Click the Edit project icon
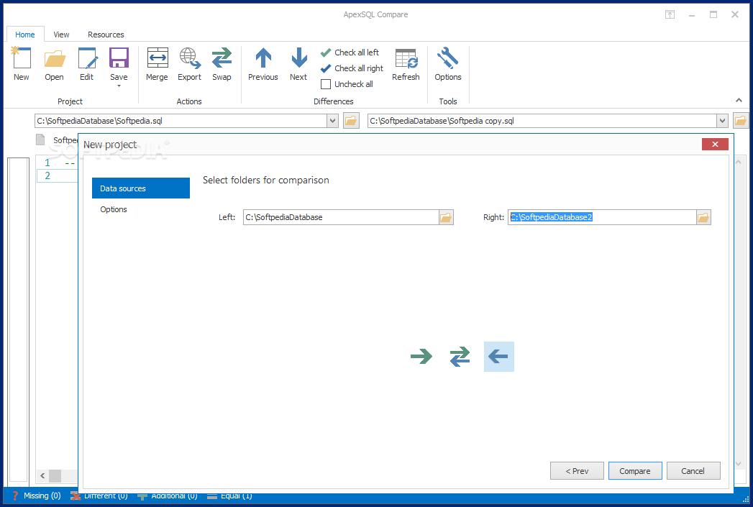Image resolution: width=753 pixels, height=507 pixels. coord(87,64)
